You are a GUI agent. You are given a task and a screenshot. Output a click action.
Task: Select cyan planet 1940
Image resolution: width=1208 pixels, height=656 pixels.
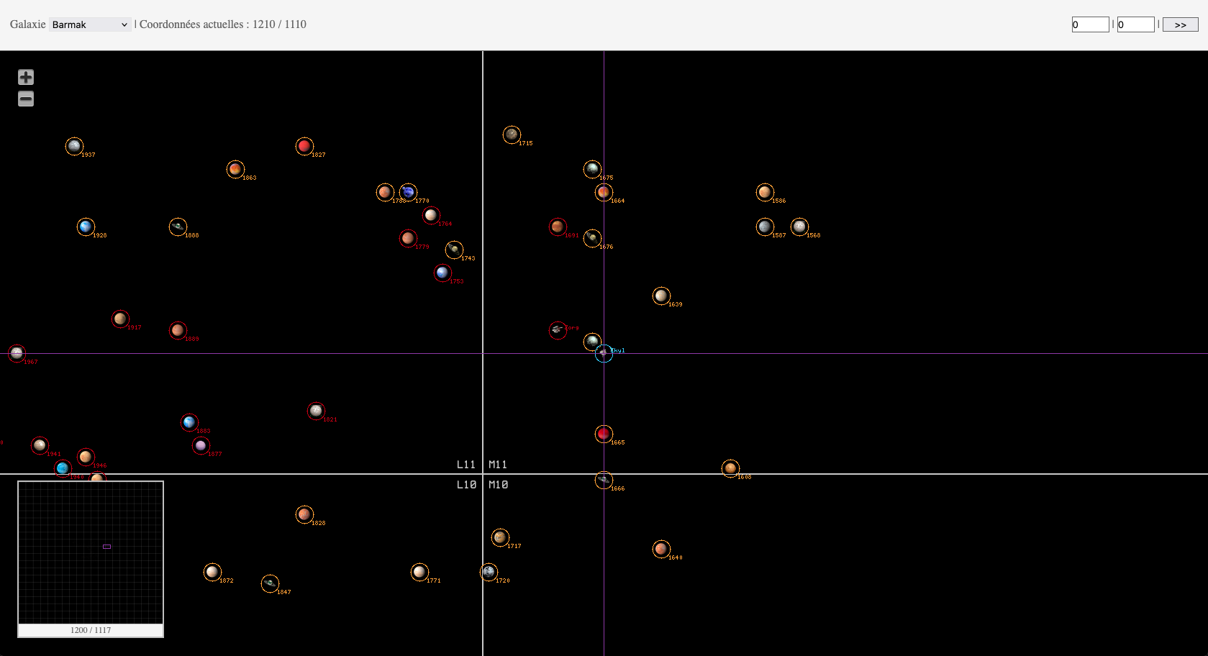63,468
